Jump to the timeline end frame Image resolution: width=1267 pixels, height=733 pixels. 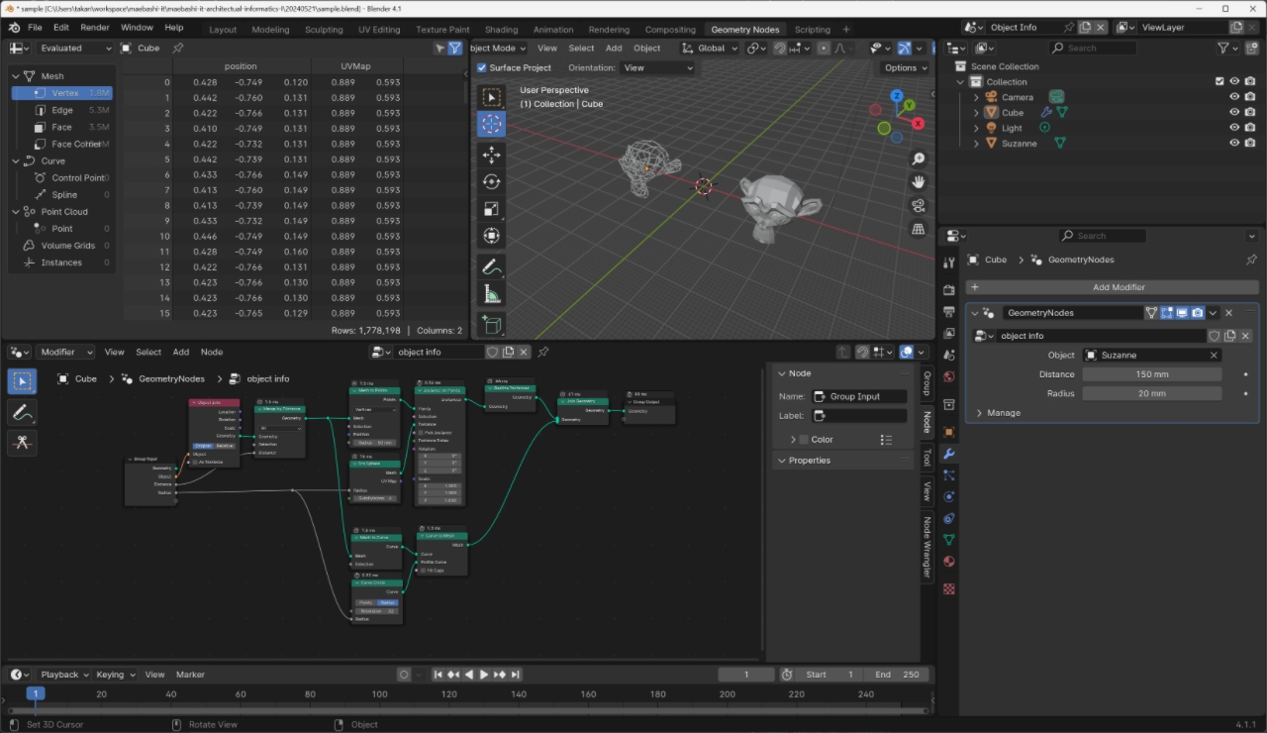coord(516,675)
